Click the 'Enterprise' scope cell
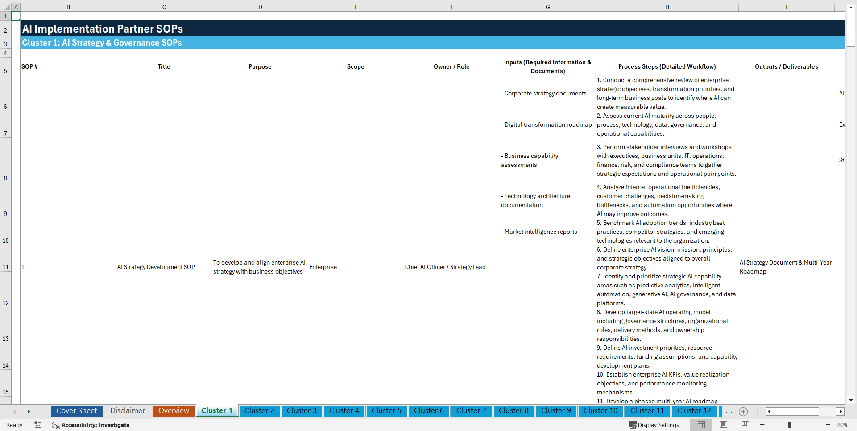The height and width of the screenshot is (431, 857). click(x=323, y=267)
